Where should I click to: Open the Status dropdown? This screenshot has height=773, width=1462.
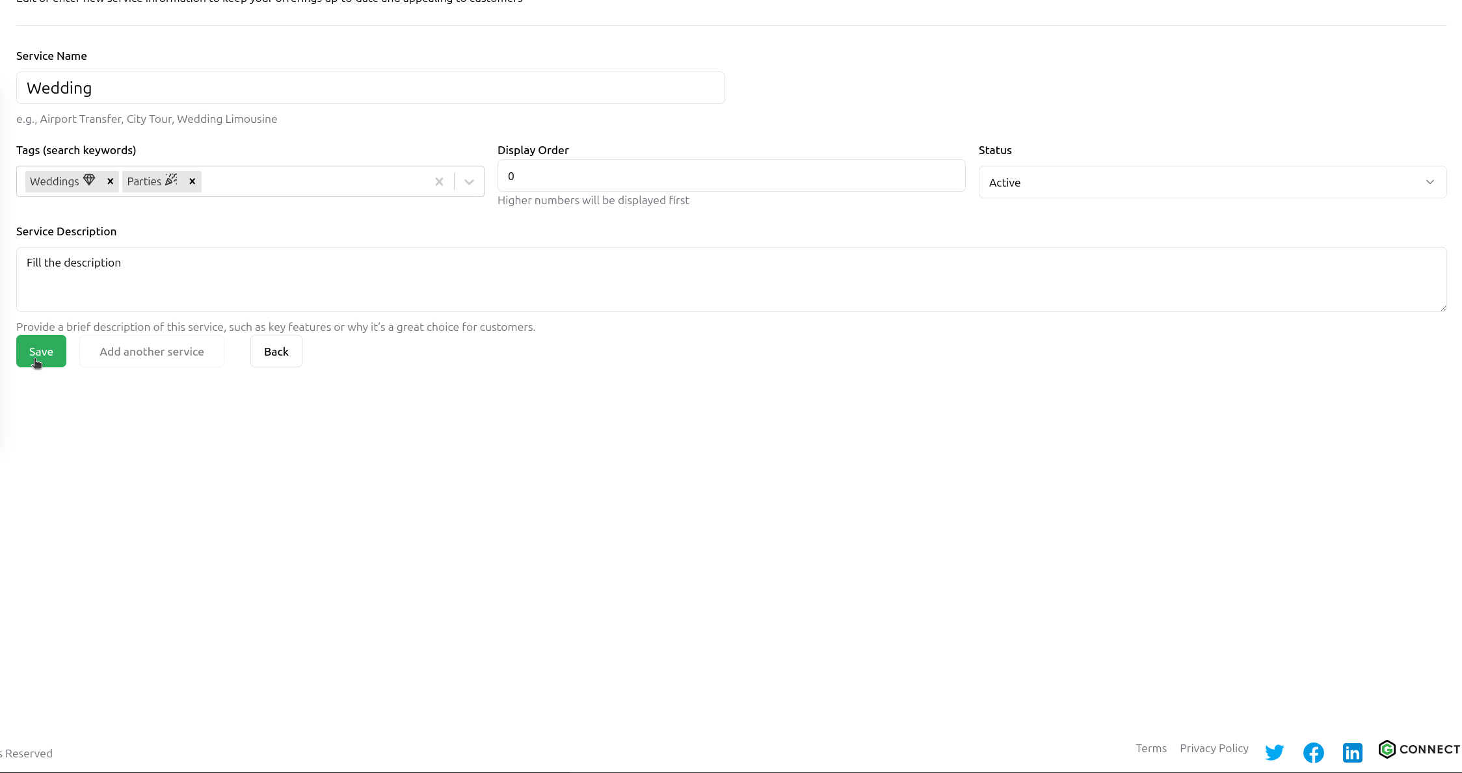pyautogui.click(x=1212, y=183)
